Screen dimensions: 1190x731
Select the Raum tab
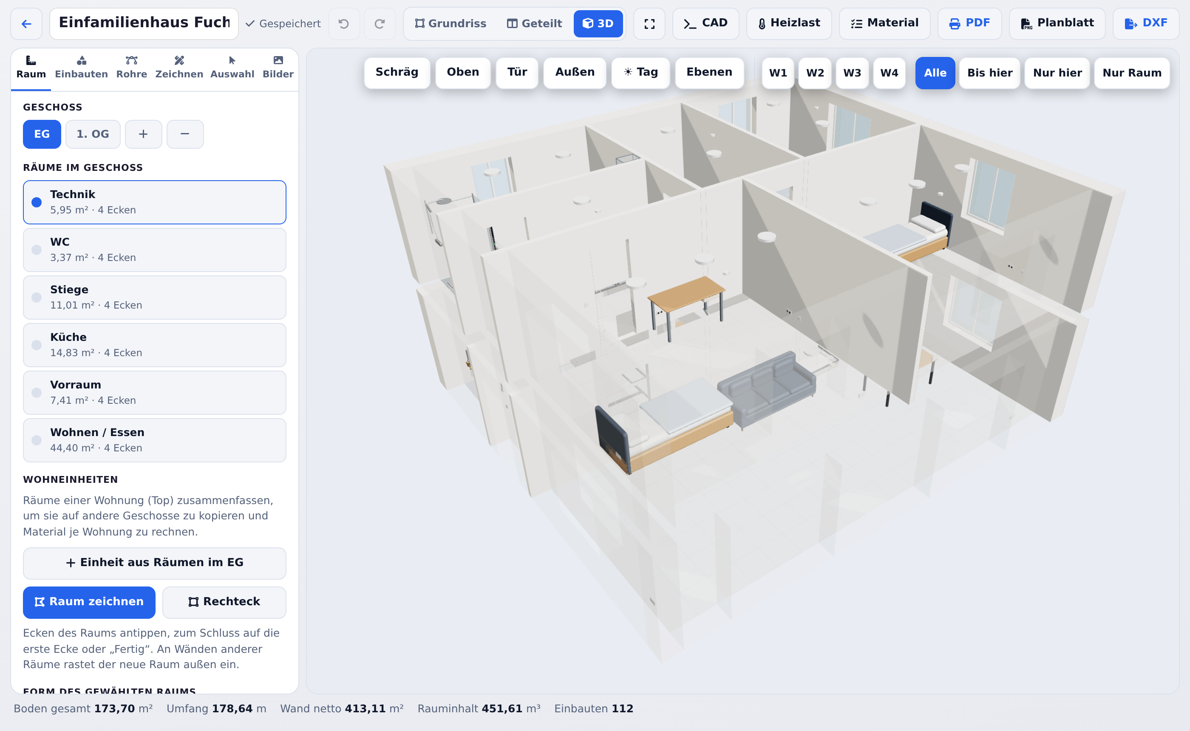pyautogui.click(x=31, y=67)
